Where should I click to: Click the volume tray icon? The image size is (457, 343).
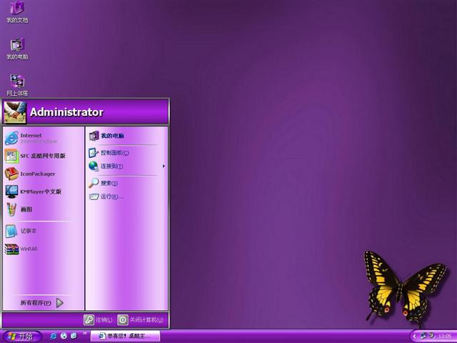431,336
